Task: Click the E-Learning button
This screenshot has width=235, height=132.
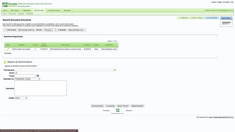Action: tap(110, 106)
